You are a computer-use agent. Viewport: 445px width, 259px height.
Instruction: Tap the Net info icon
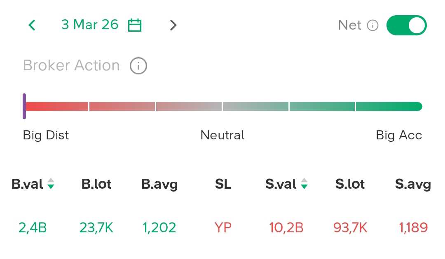(x=372, y=25)
